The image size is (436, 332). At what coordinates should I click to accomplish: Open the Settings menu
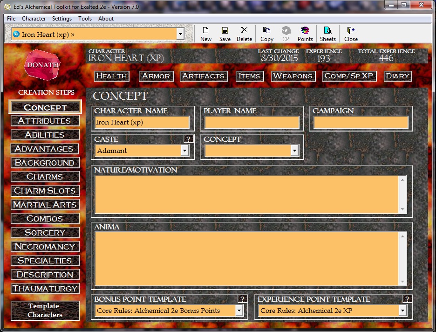coord(62,19)
